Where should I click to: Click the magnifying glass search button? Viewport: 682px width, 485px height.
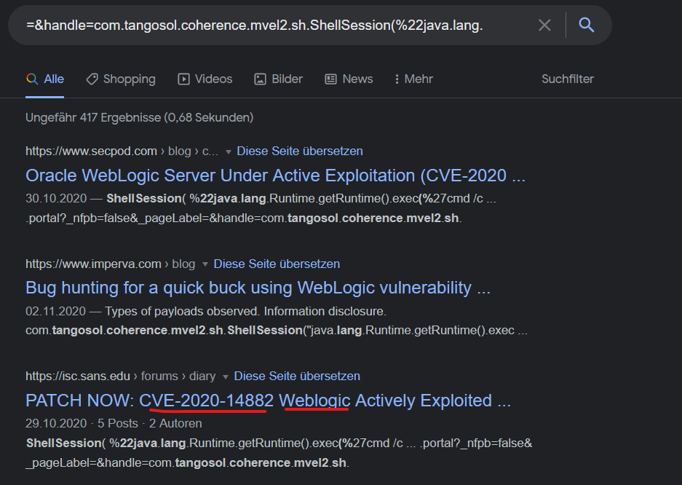coord(587,25)
